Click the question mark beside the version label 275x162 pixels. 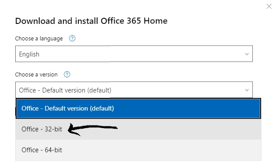coord(67,74)
